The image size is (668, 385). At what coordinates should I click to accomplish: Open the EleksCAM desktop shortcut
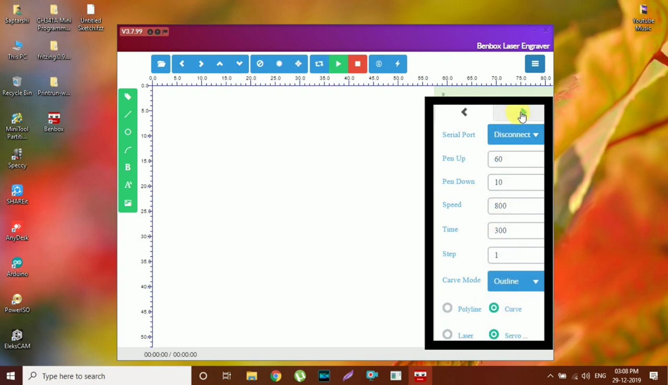[x=17, y=339]
